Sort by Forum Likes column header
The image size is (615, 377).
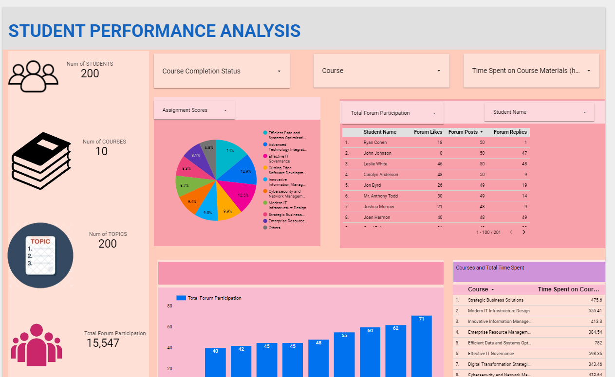point(428,132)
